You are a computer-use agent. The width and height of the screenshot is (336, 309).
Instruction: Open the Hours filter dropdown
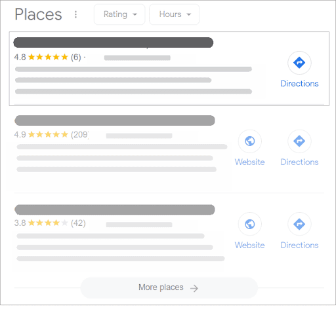click(175, 14)
